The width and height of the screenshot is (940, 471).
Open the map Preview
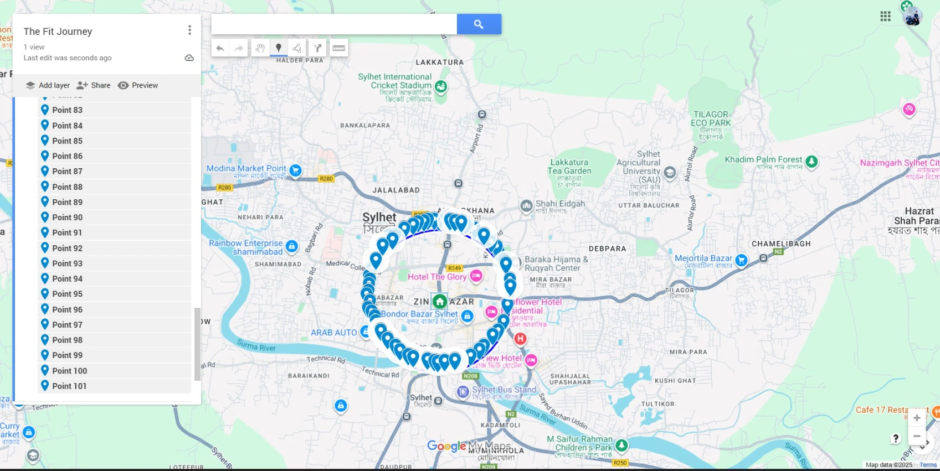coord(138,85)
